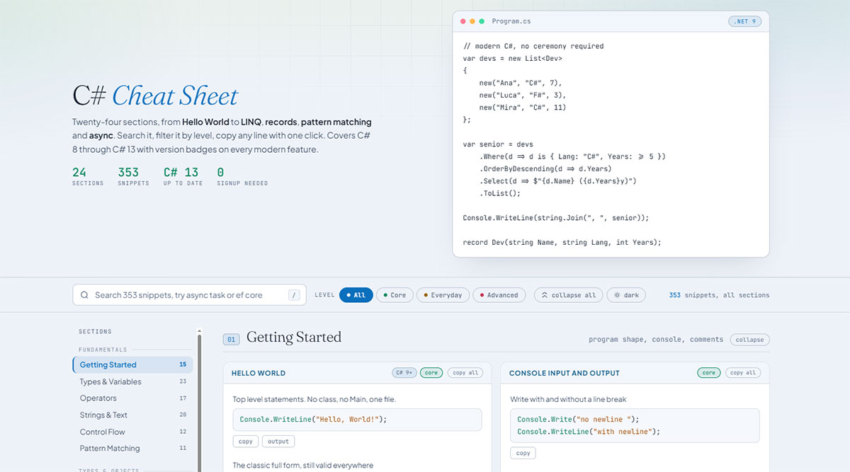Navigate to Control Flow section
The height and width of the screenshot is (472, 850).
click(x=132, y=432)
